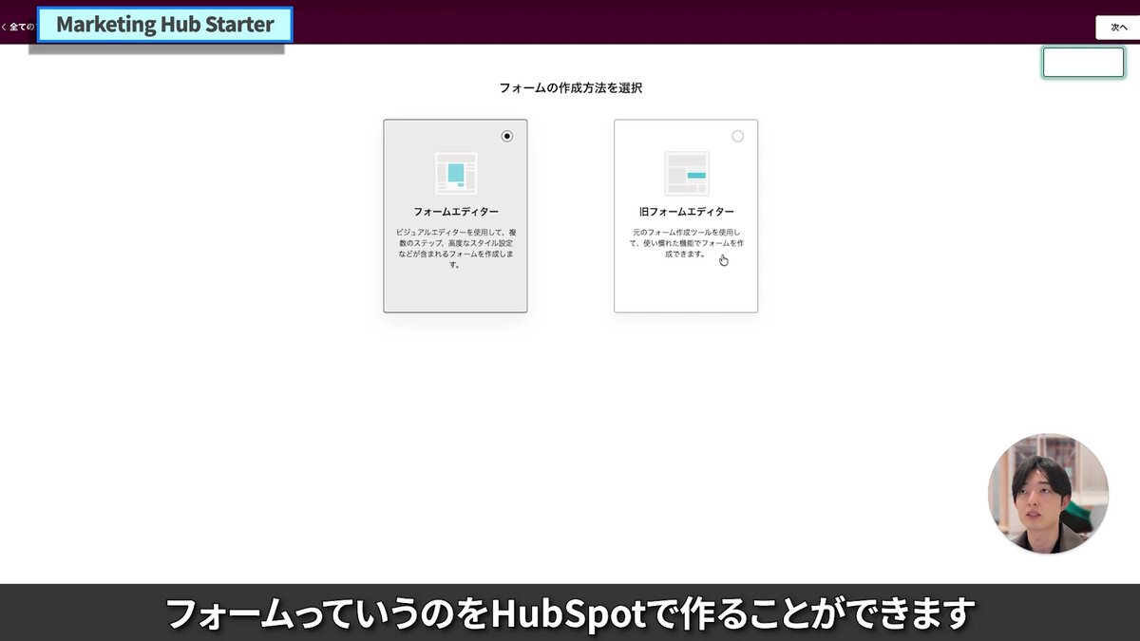This screenshot has width=1140, height=641.
Task: Click the presenter webcam circle thumbnail
Action: (x=1048, y=493)
